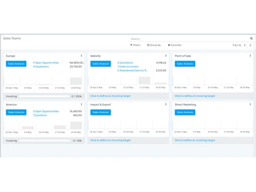Image resolution: width=256 pixels, height=192 pixels.
Task: Open 5 Abandoned Carts link
Action: [x=133, y=71]
